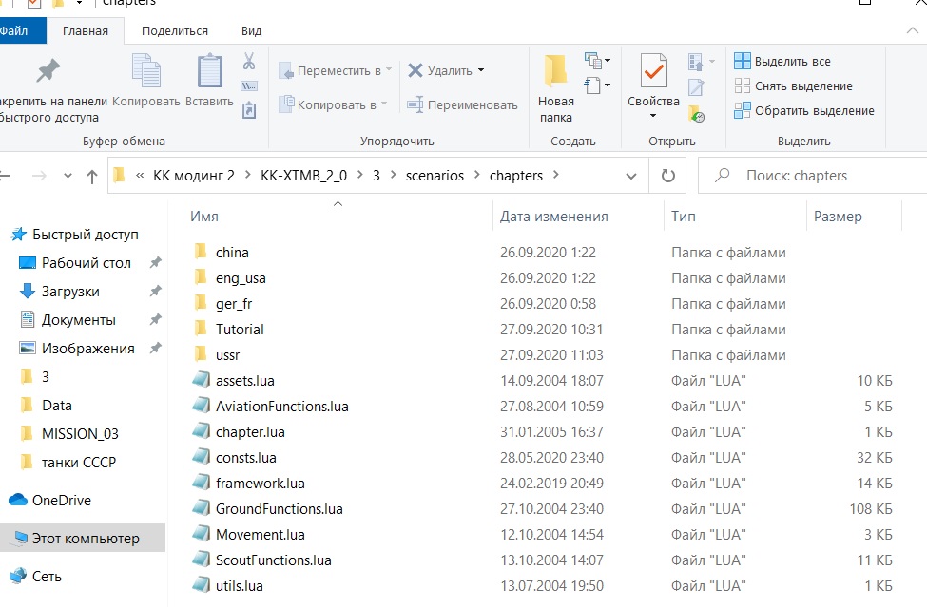Select the Tutorial folder
927x607 pixels.
tap(240, 329)
